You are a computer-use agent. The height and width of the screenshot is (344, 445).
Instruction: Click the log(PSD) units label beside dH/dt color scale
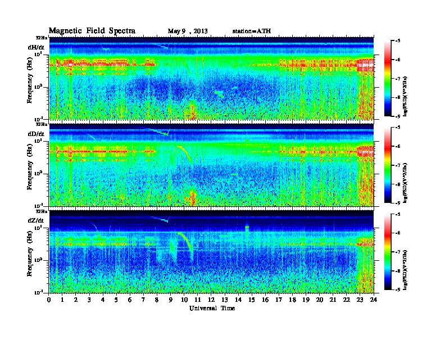(406, 96)
